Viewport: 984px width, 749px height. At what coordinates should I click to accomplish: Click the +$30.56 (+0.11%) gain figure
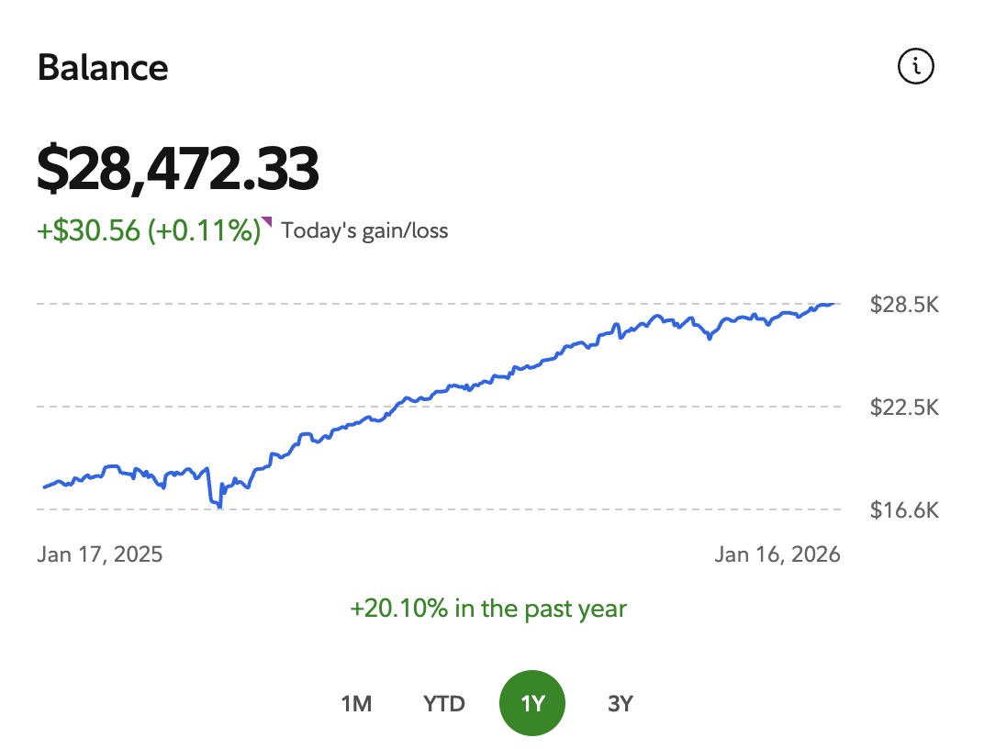coord(149,230)
